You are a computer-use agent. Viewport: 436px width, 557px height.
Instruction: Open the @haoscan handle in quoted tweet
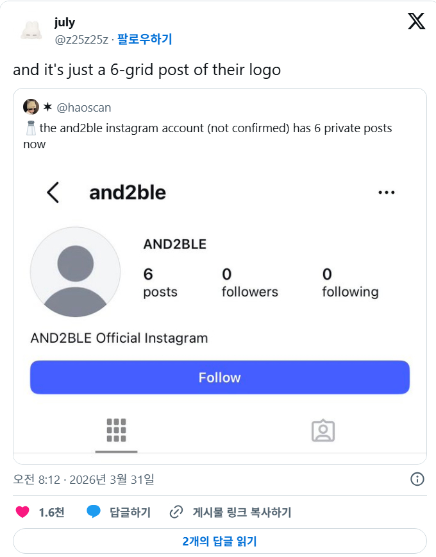click(x=84, y=107)
